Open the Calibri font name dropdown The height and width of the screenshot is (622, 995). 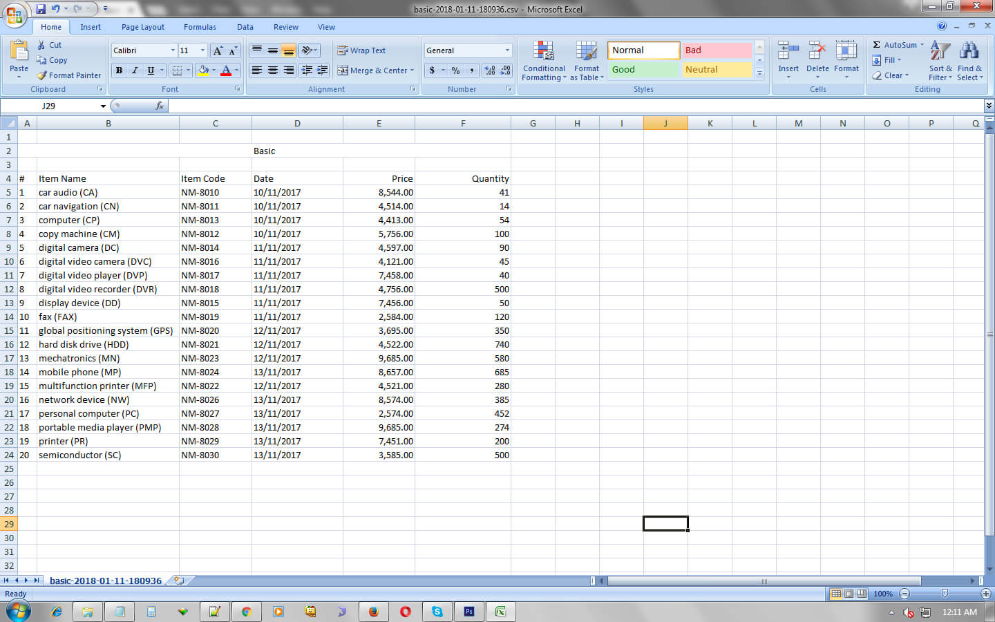173,50
